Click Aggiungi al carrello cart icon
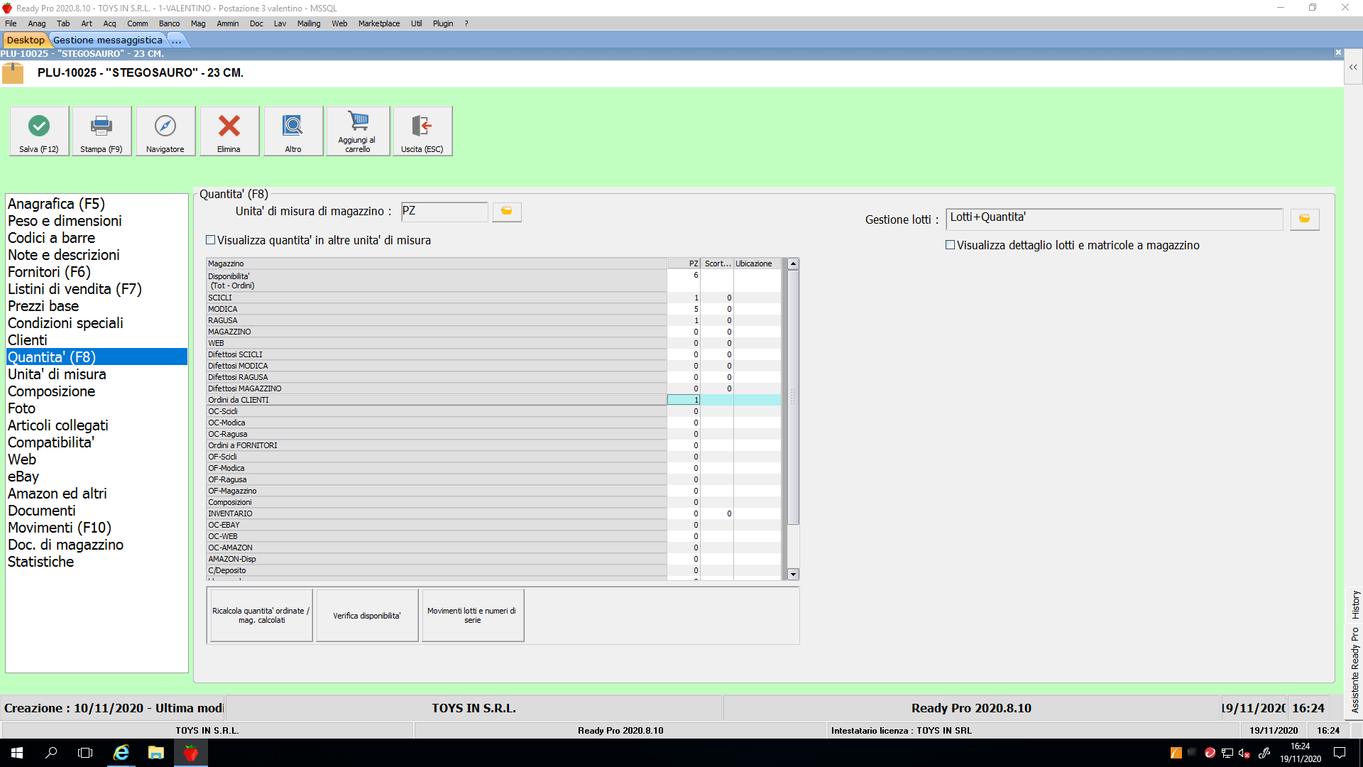The image size is (1363, 767). click(x=358, y=122)
